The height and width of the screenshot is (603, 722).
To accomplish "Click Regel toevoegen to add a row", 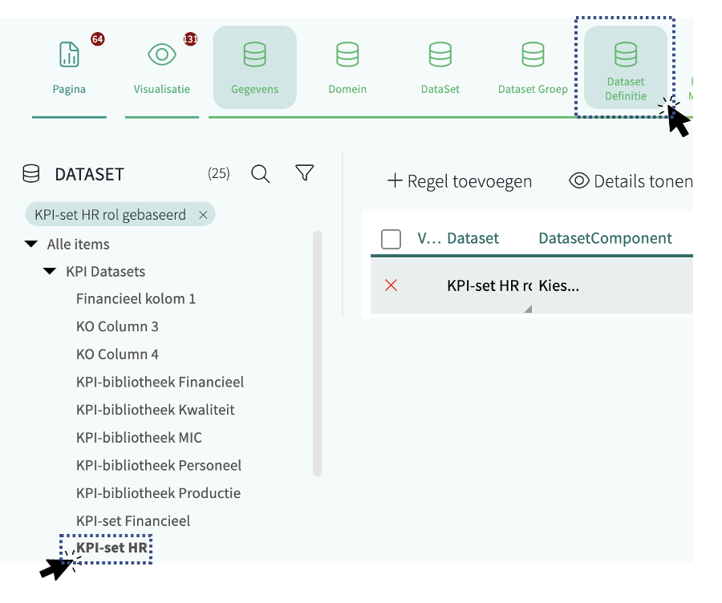I will (x=460, y=181).
